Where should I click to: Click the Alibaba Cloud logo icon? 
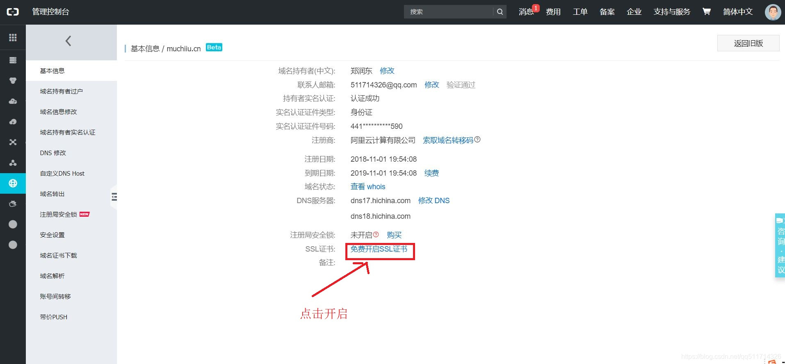(13, 12)
